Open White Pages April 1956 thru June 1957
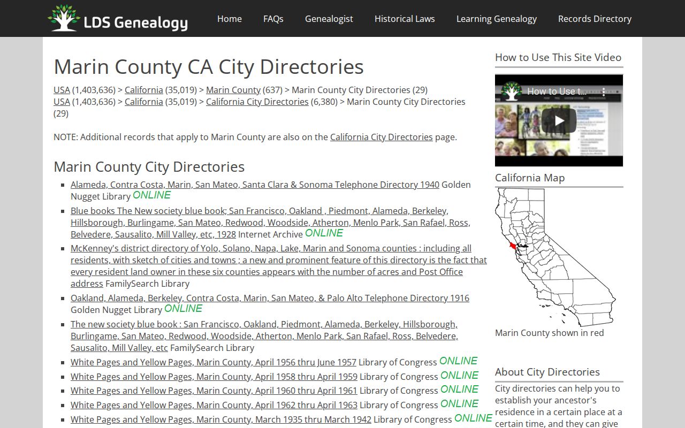 tap(214, 362)
